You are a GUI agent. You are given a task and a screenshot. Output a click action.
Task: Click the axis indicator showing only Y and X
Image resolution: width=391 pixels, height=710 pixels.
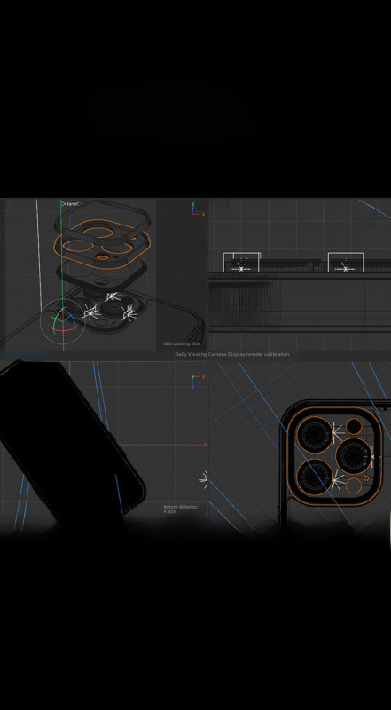click(198, 209)
